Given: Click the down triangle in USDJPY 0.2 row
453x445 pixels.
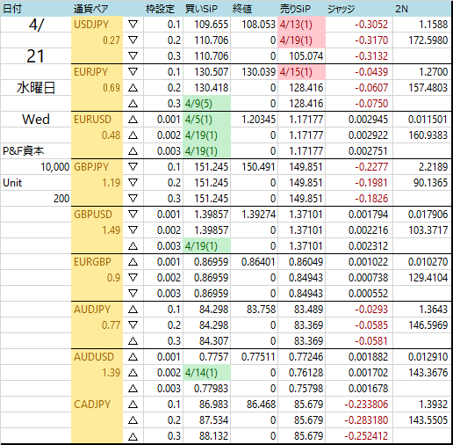Looking at the screenshot, I should [133, 40].
